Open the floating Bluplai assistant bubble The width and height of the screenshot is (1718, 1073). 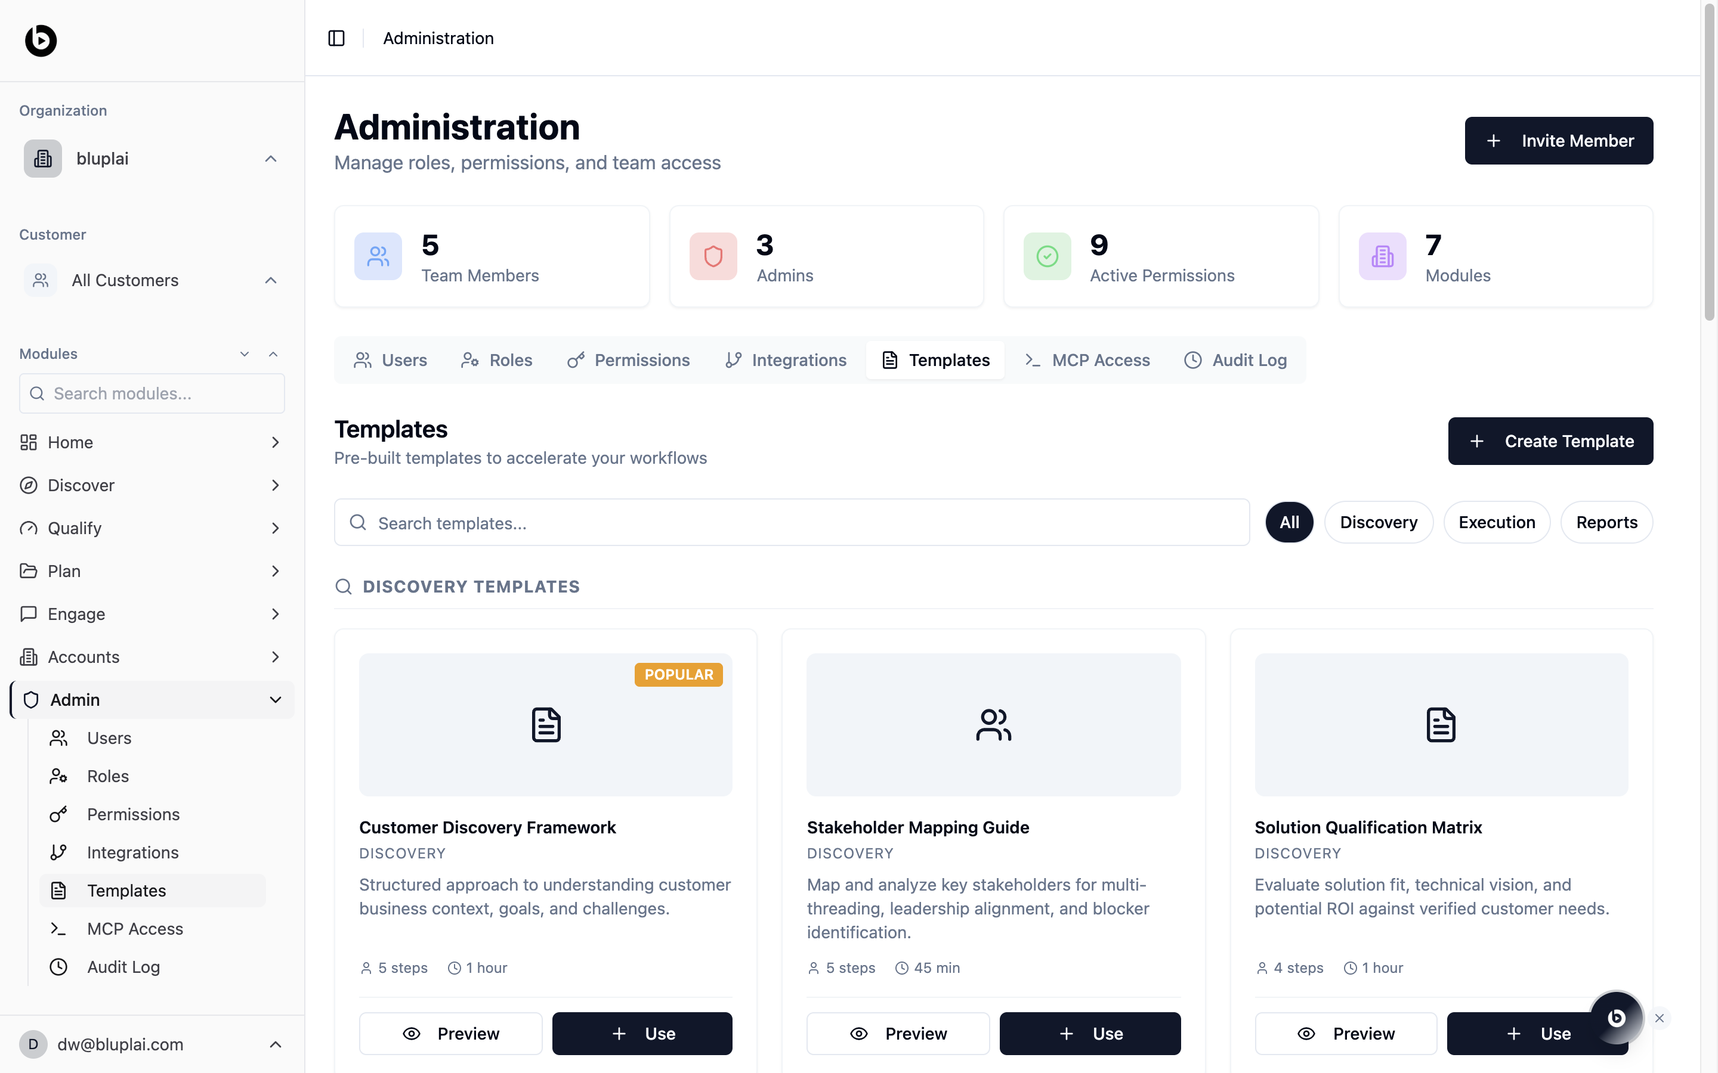click(1617, 1018)
